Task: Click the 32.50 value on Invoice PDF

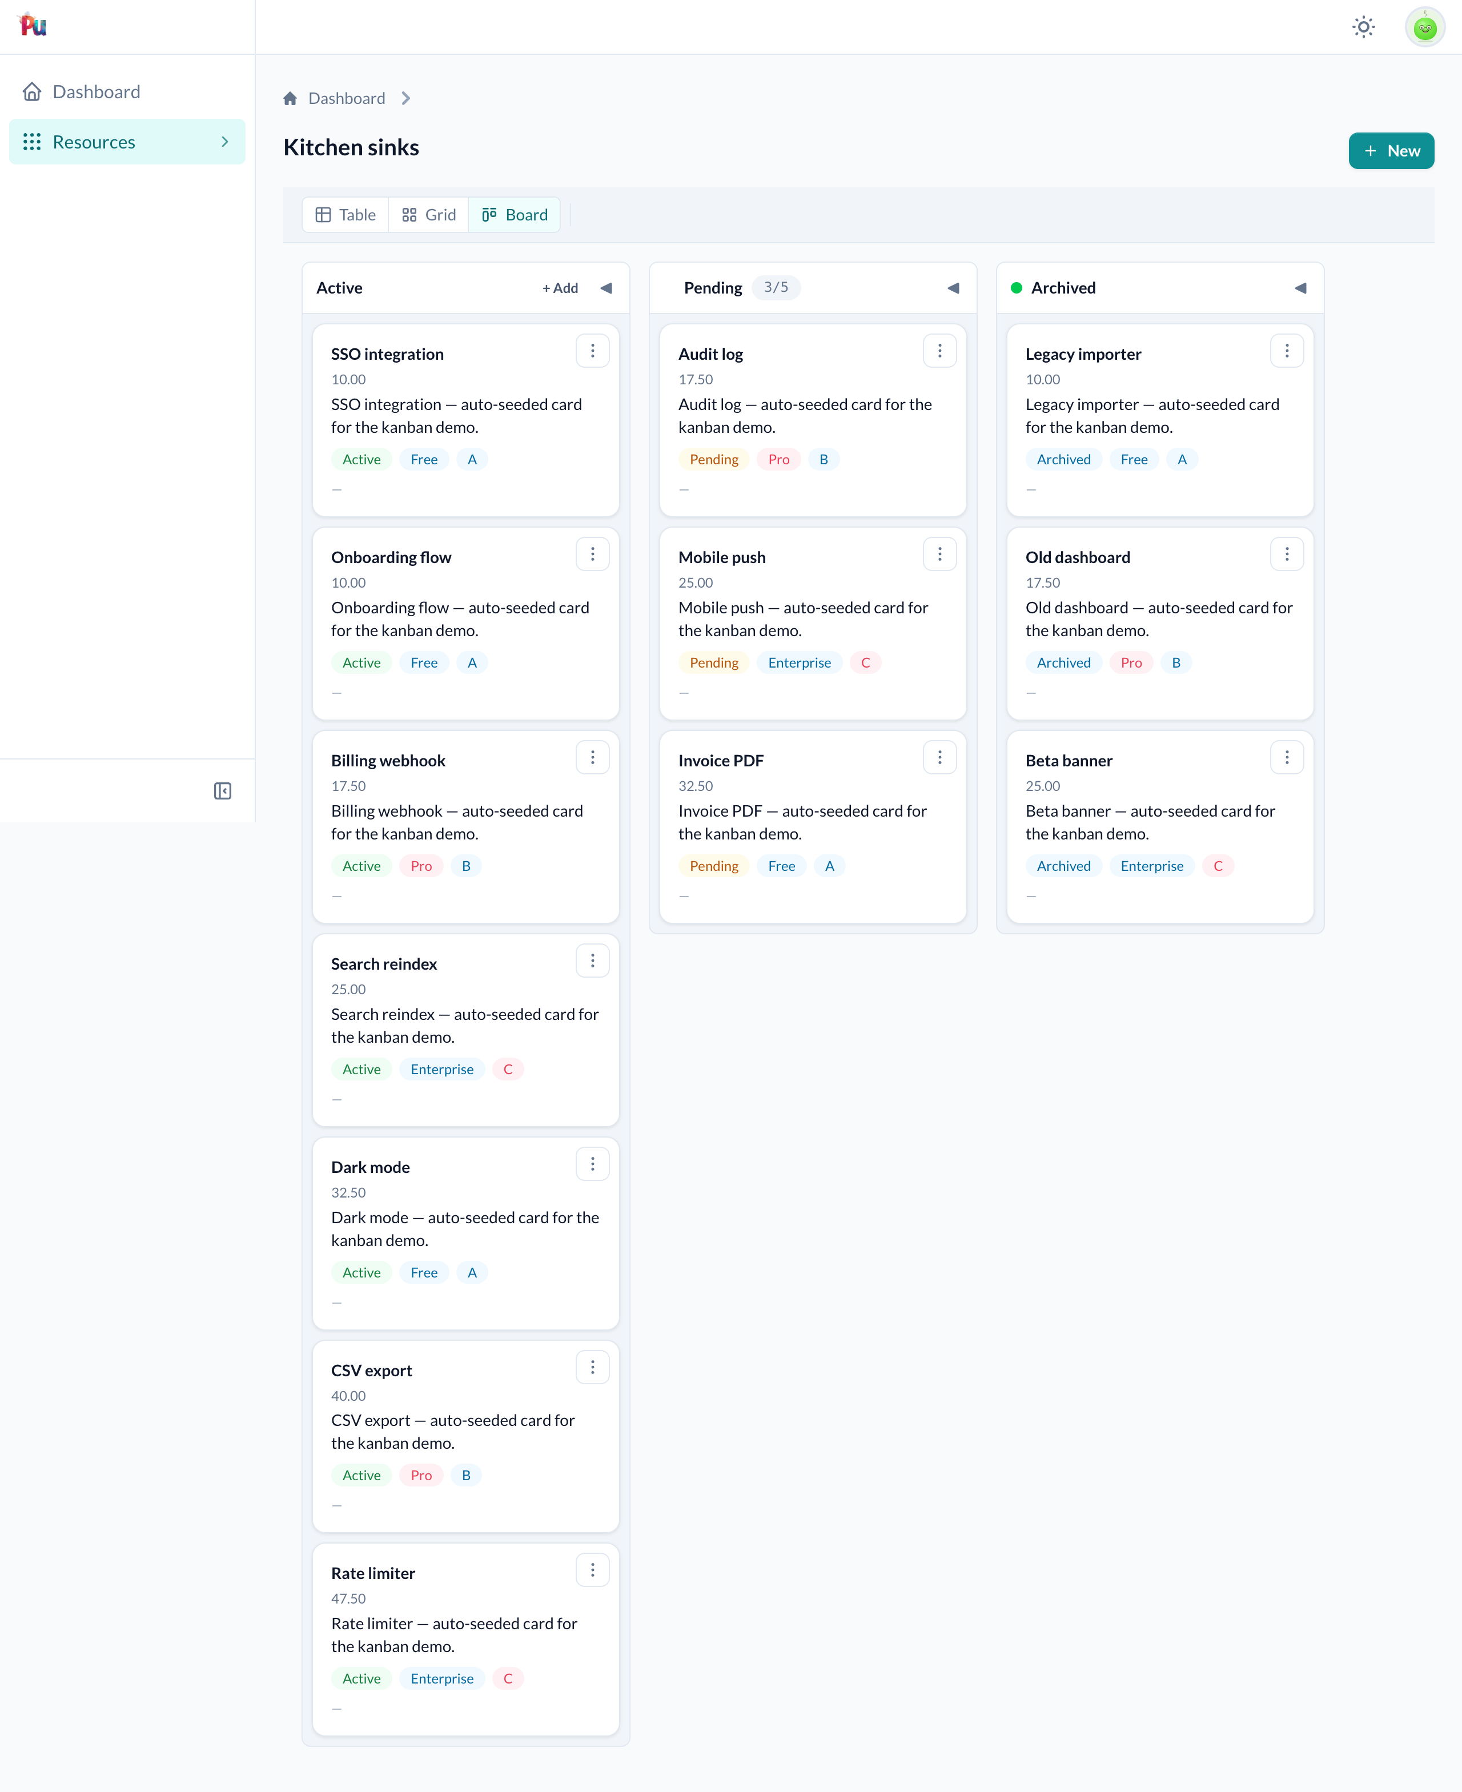Action: [696, 786]
